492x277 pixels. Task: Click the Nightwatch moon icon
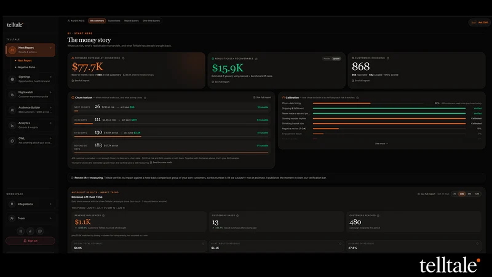12,95
